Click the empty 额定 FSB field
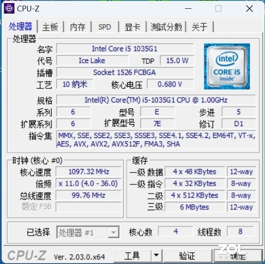Image resolution: width=265 pixels, height=264 pixels. point(89,207)
